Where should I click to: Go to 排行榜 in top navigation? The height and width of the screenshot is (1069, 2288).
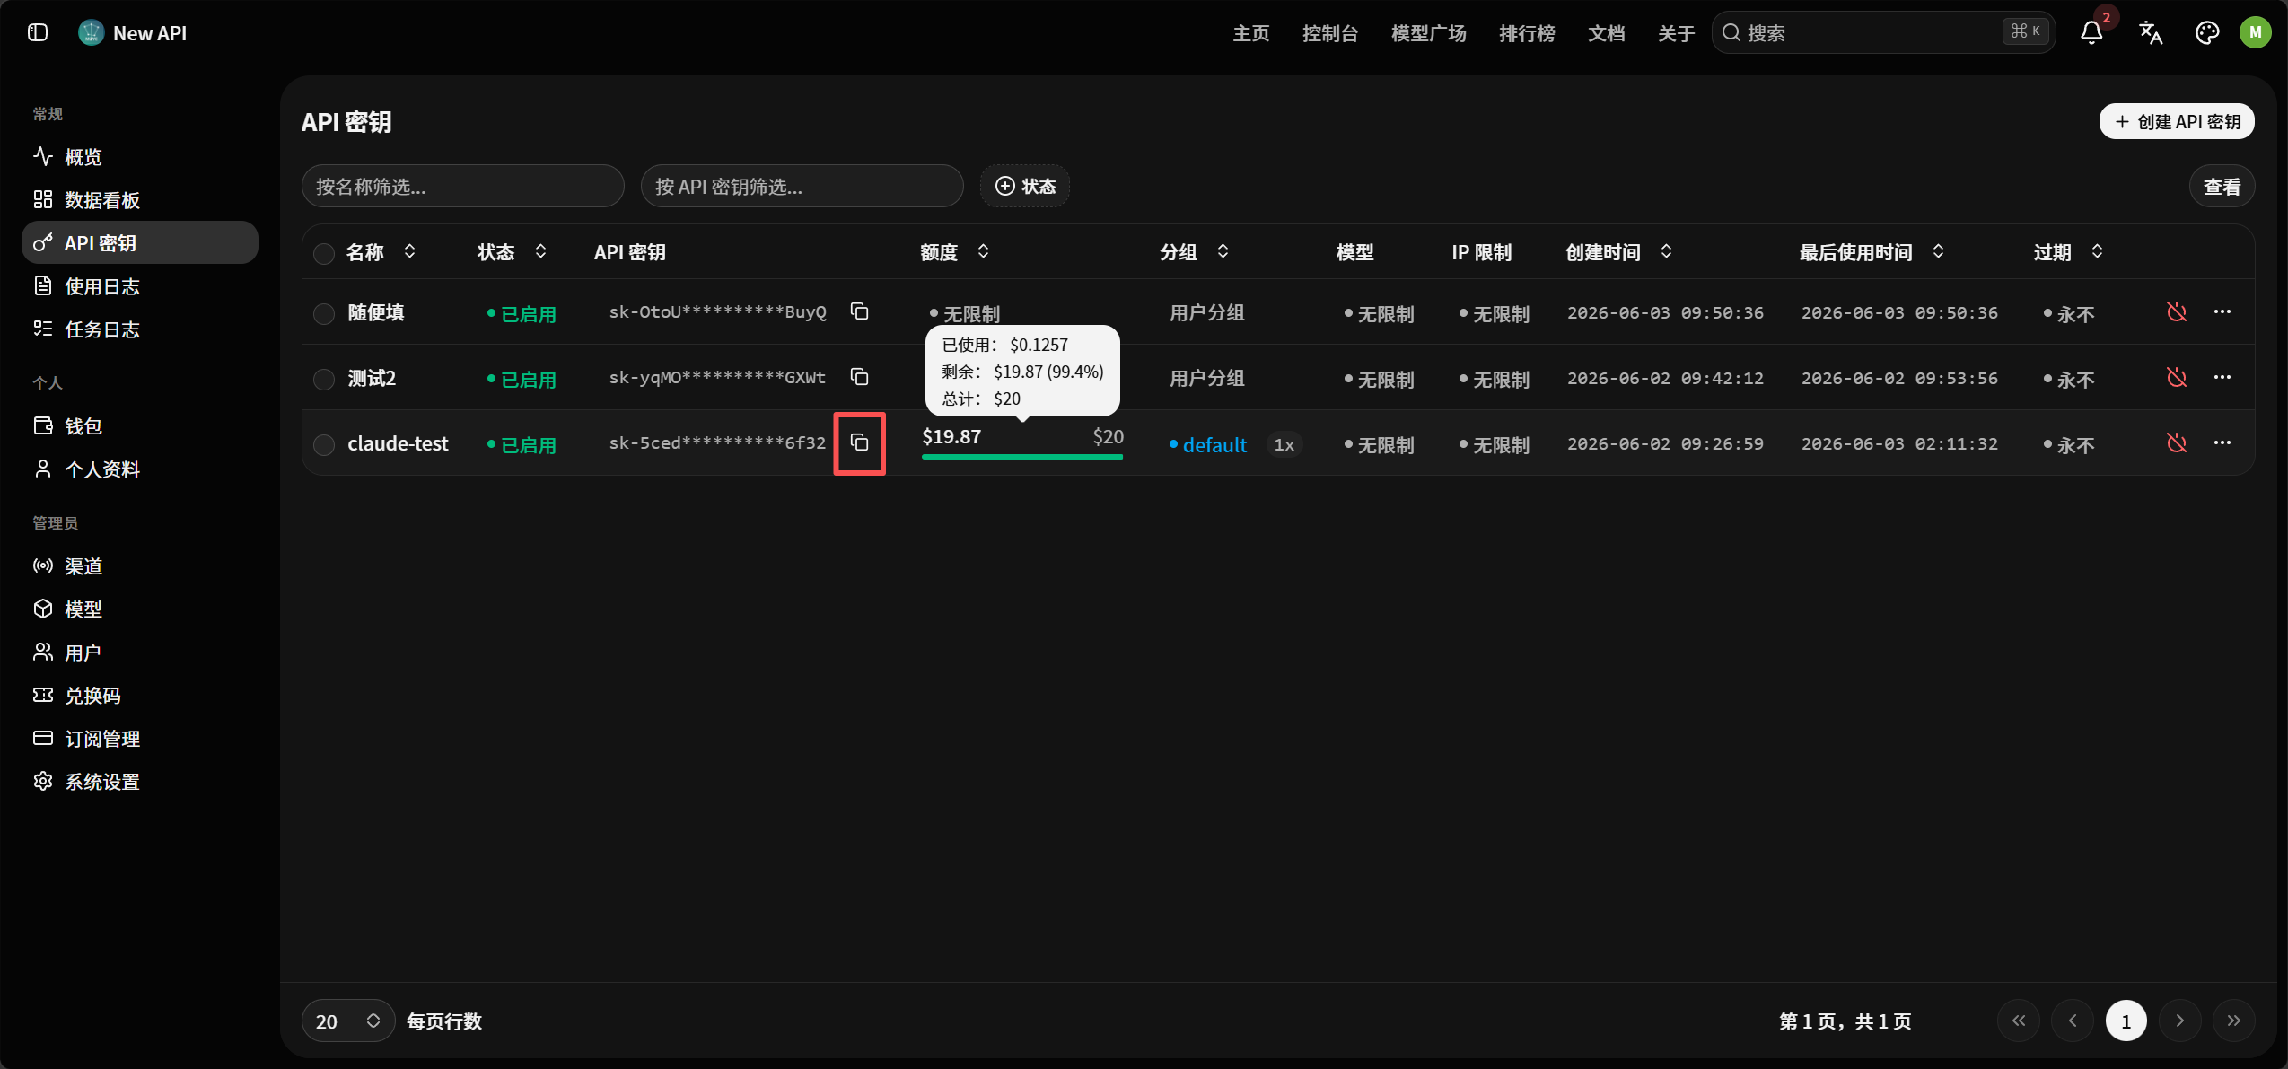tap(1527, 33)
